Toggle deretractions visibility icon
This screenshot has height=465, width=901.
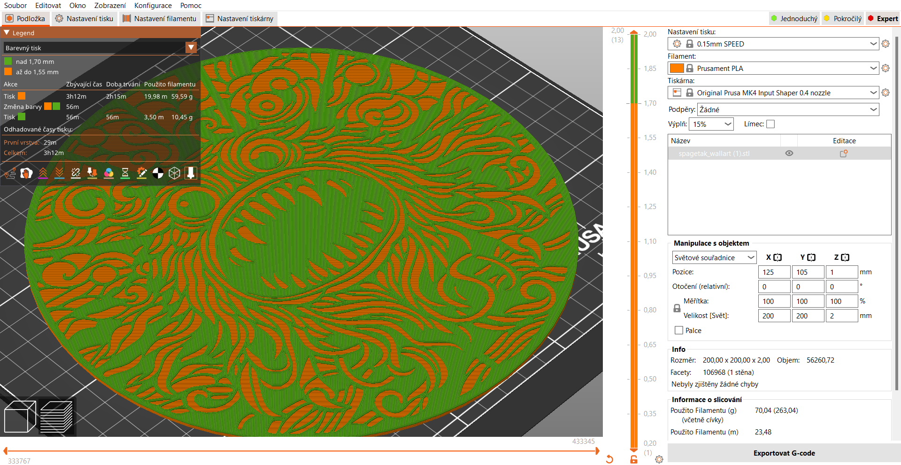60,173
